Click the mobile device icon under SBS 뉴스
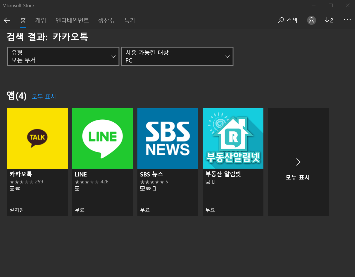The image size is (355, 277). tap(154, 188)
